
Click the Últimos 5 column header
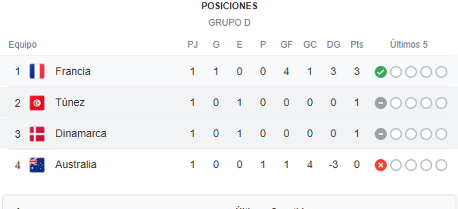tap(409, 44)
